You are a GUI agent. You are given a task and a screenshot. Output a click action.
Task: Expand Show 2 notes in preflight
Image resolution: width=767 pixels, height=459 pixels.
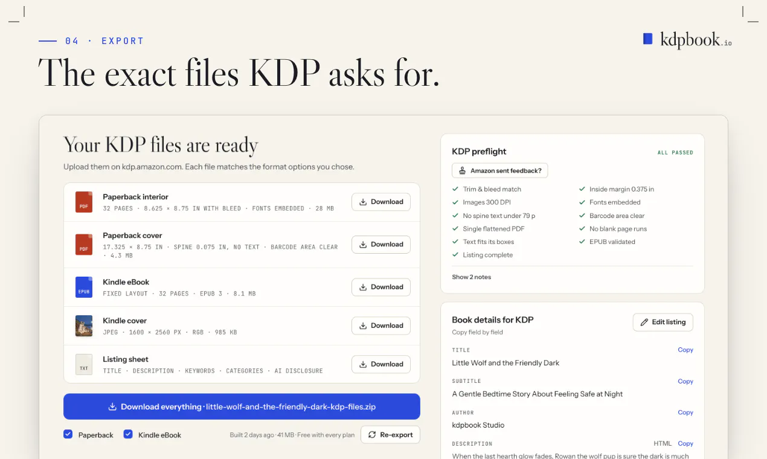pos(472,277)
